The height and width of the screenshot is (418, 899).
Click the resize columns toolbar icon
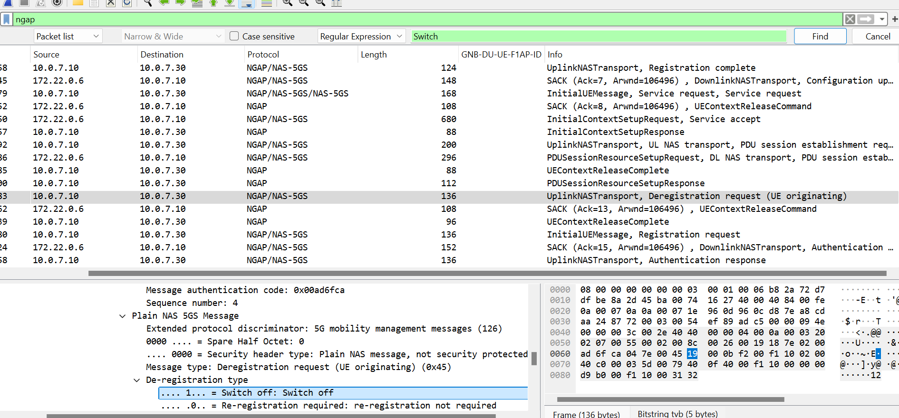[337, 3]
